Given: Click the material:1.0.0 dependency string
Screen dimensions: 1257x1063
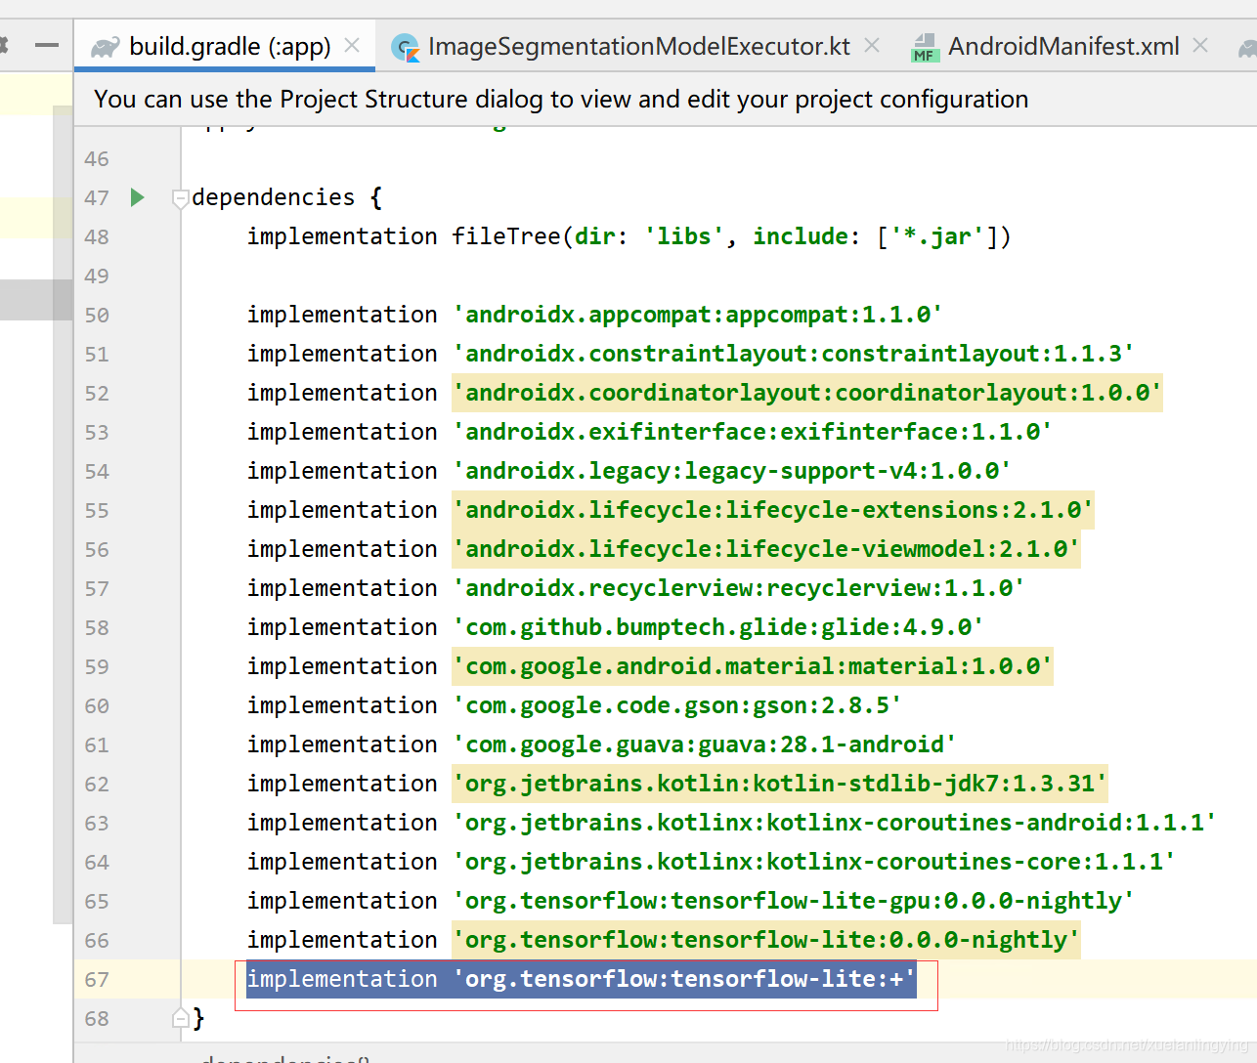Looking at the screenshot, I should 752,666.
